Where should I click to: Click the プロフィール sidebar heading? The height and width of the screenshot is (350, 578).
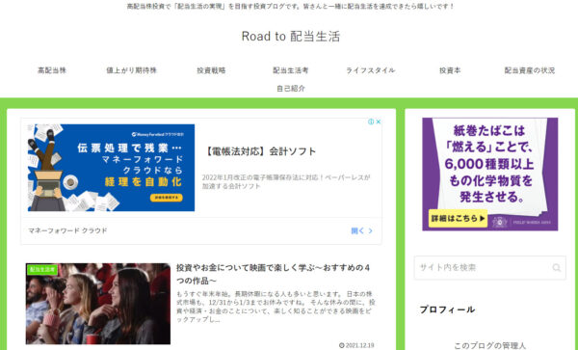[447, 310]
